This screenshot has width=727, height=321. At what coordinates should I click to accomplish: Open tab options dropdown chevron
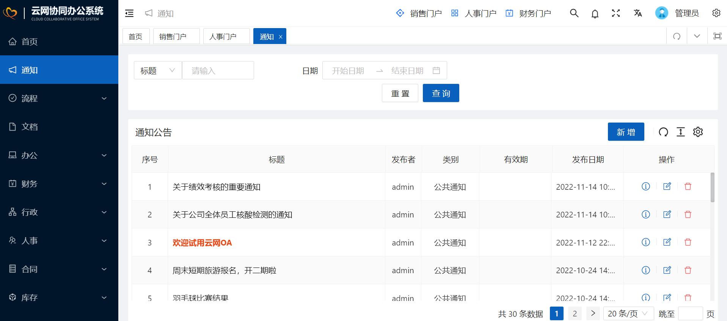click(x=697, y=36)
